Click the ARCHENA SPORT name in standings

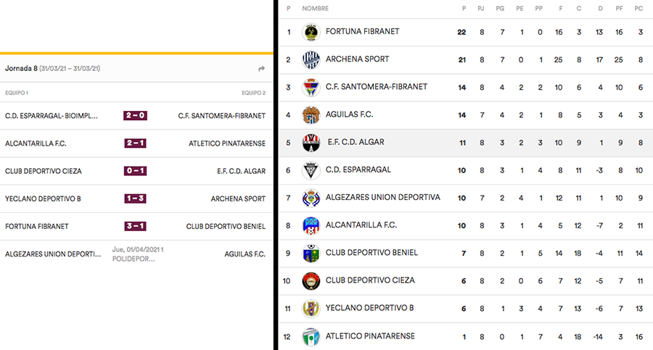tap(357, 59)
